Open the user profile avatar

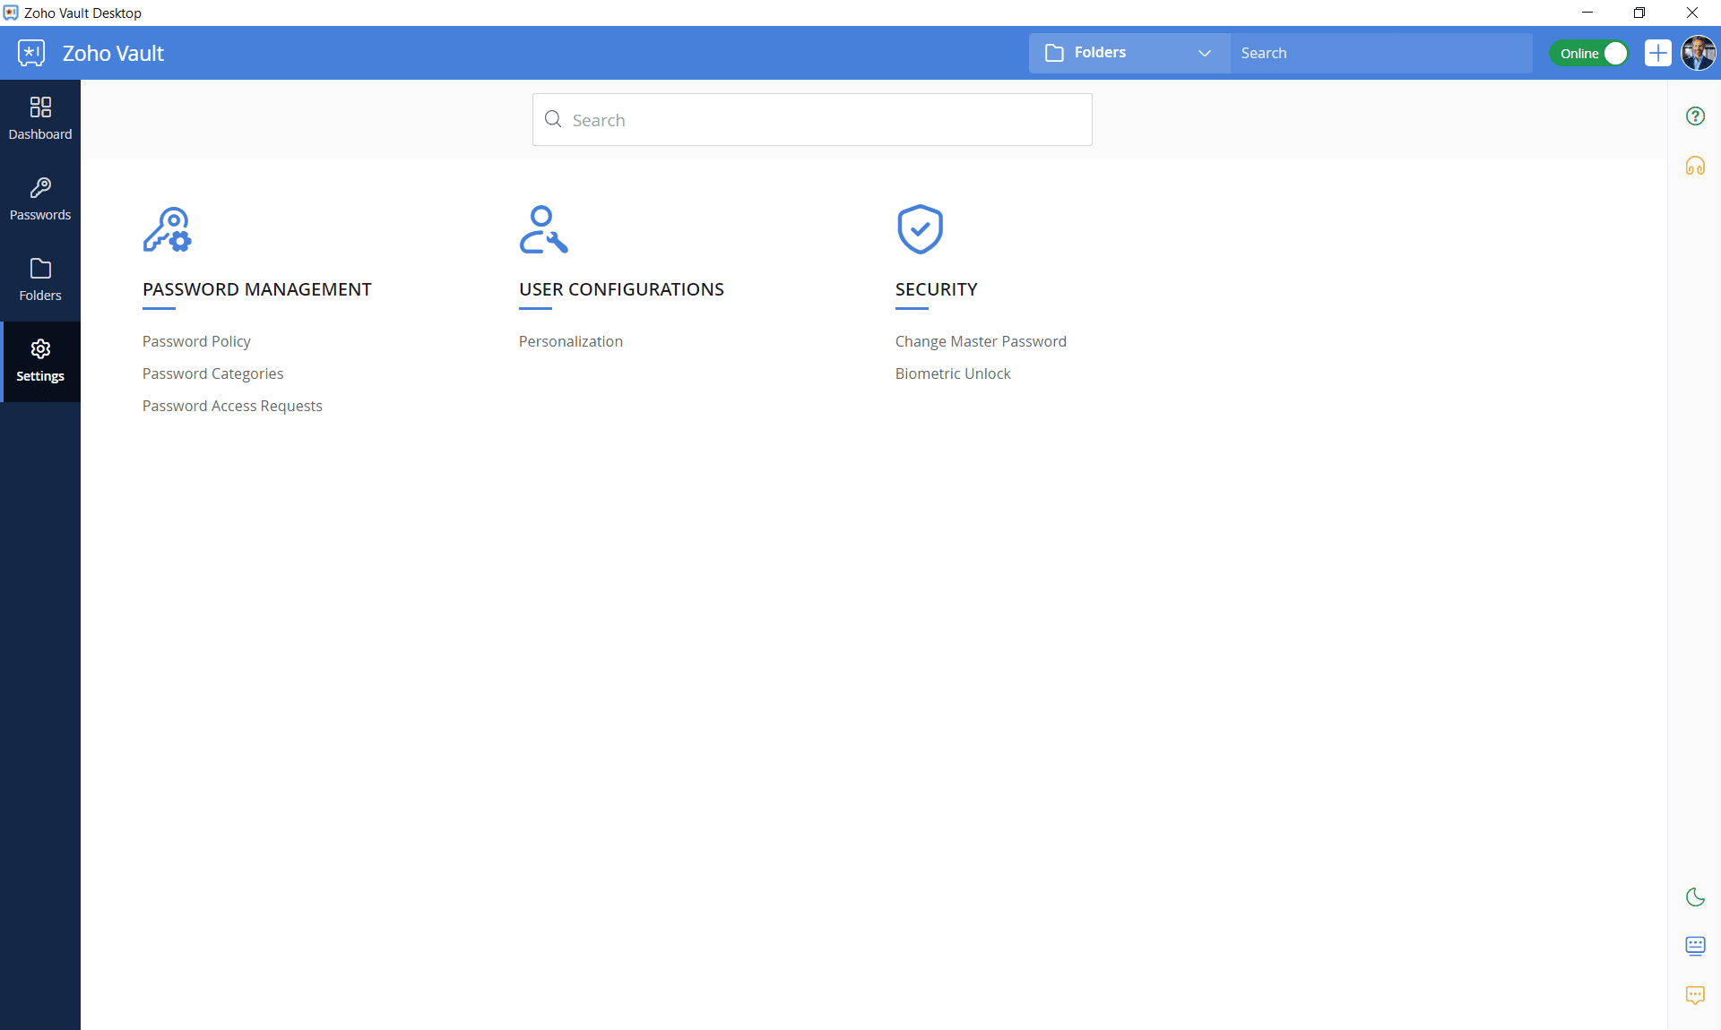tap(1699, 53)
